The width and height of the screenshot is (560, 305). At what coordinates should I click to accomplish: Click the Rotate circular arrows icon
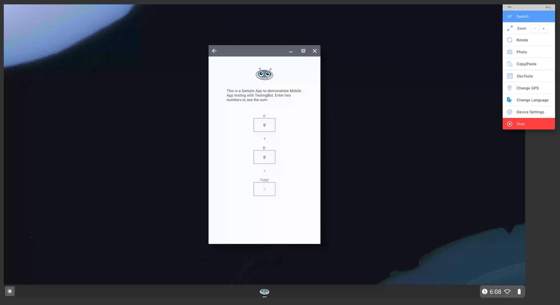pyautogui.click(x=509, y=40)
